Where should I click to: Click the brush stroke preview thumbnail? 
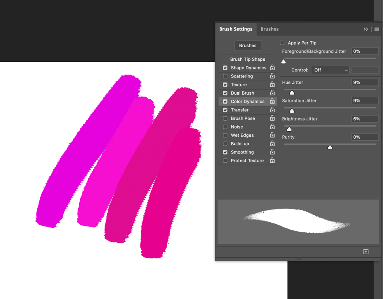coord(298,222)
